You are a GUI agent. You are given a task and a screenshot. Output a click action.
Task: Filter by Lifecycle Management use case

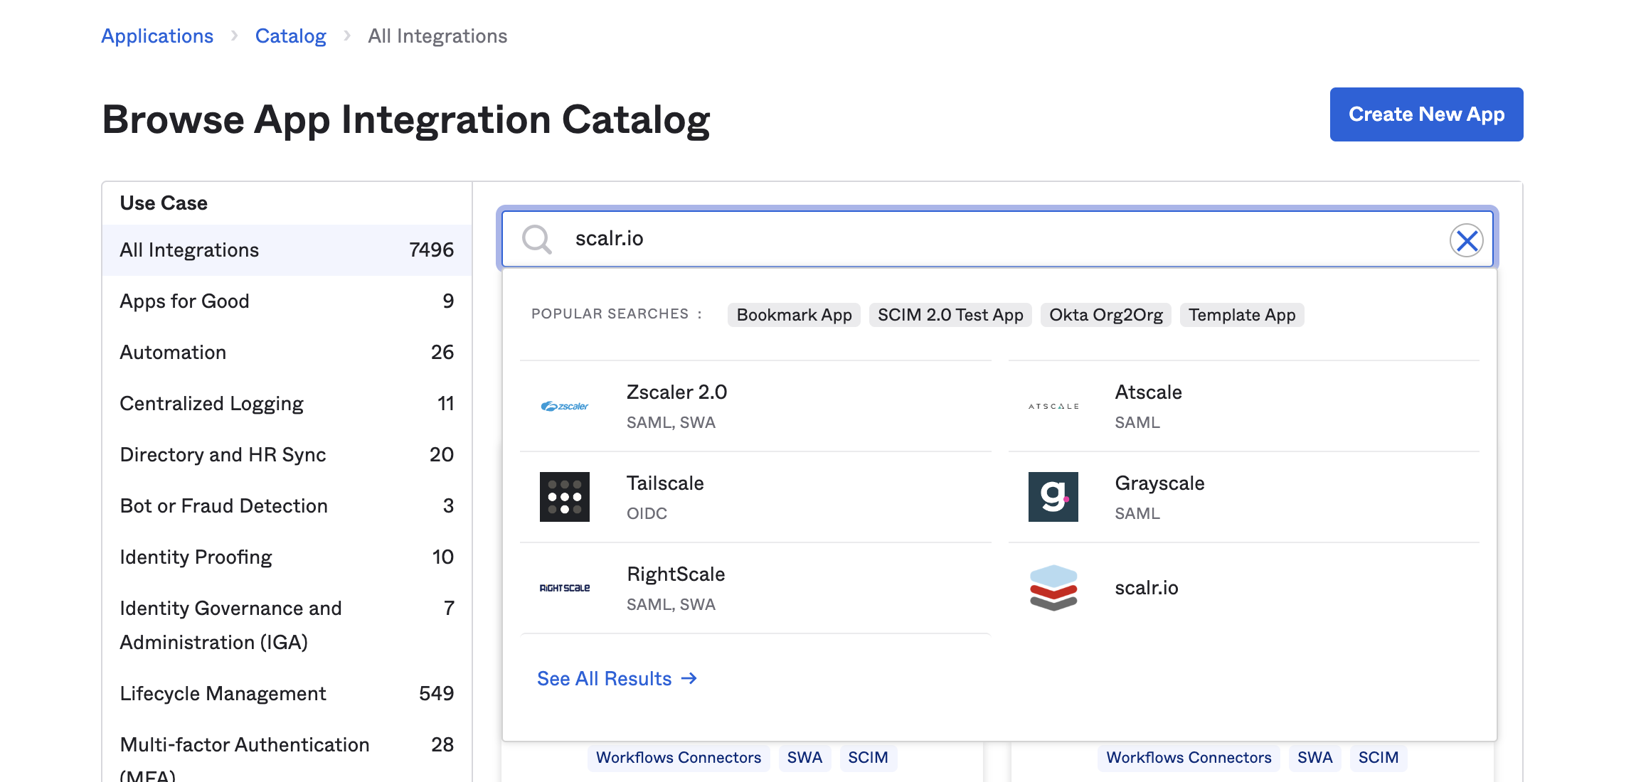(x=223, y=693)
